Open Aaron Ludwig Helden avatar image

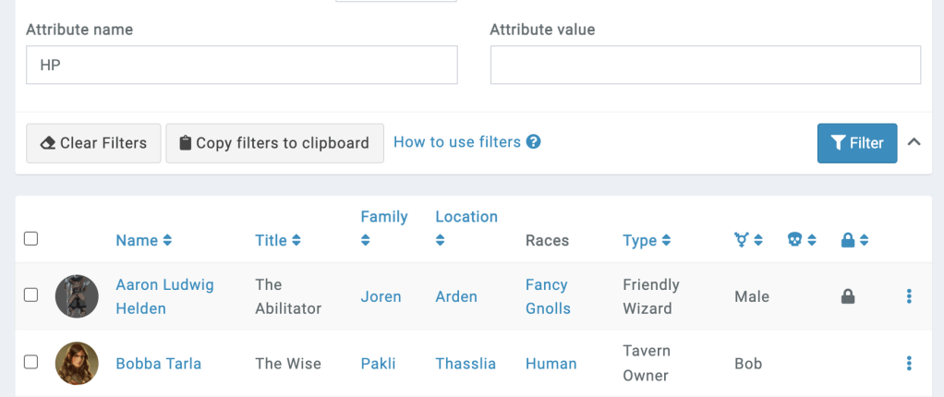[77, 296]
